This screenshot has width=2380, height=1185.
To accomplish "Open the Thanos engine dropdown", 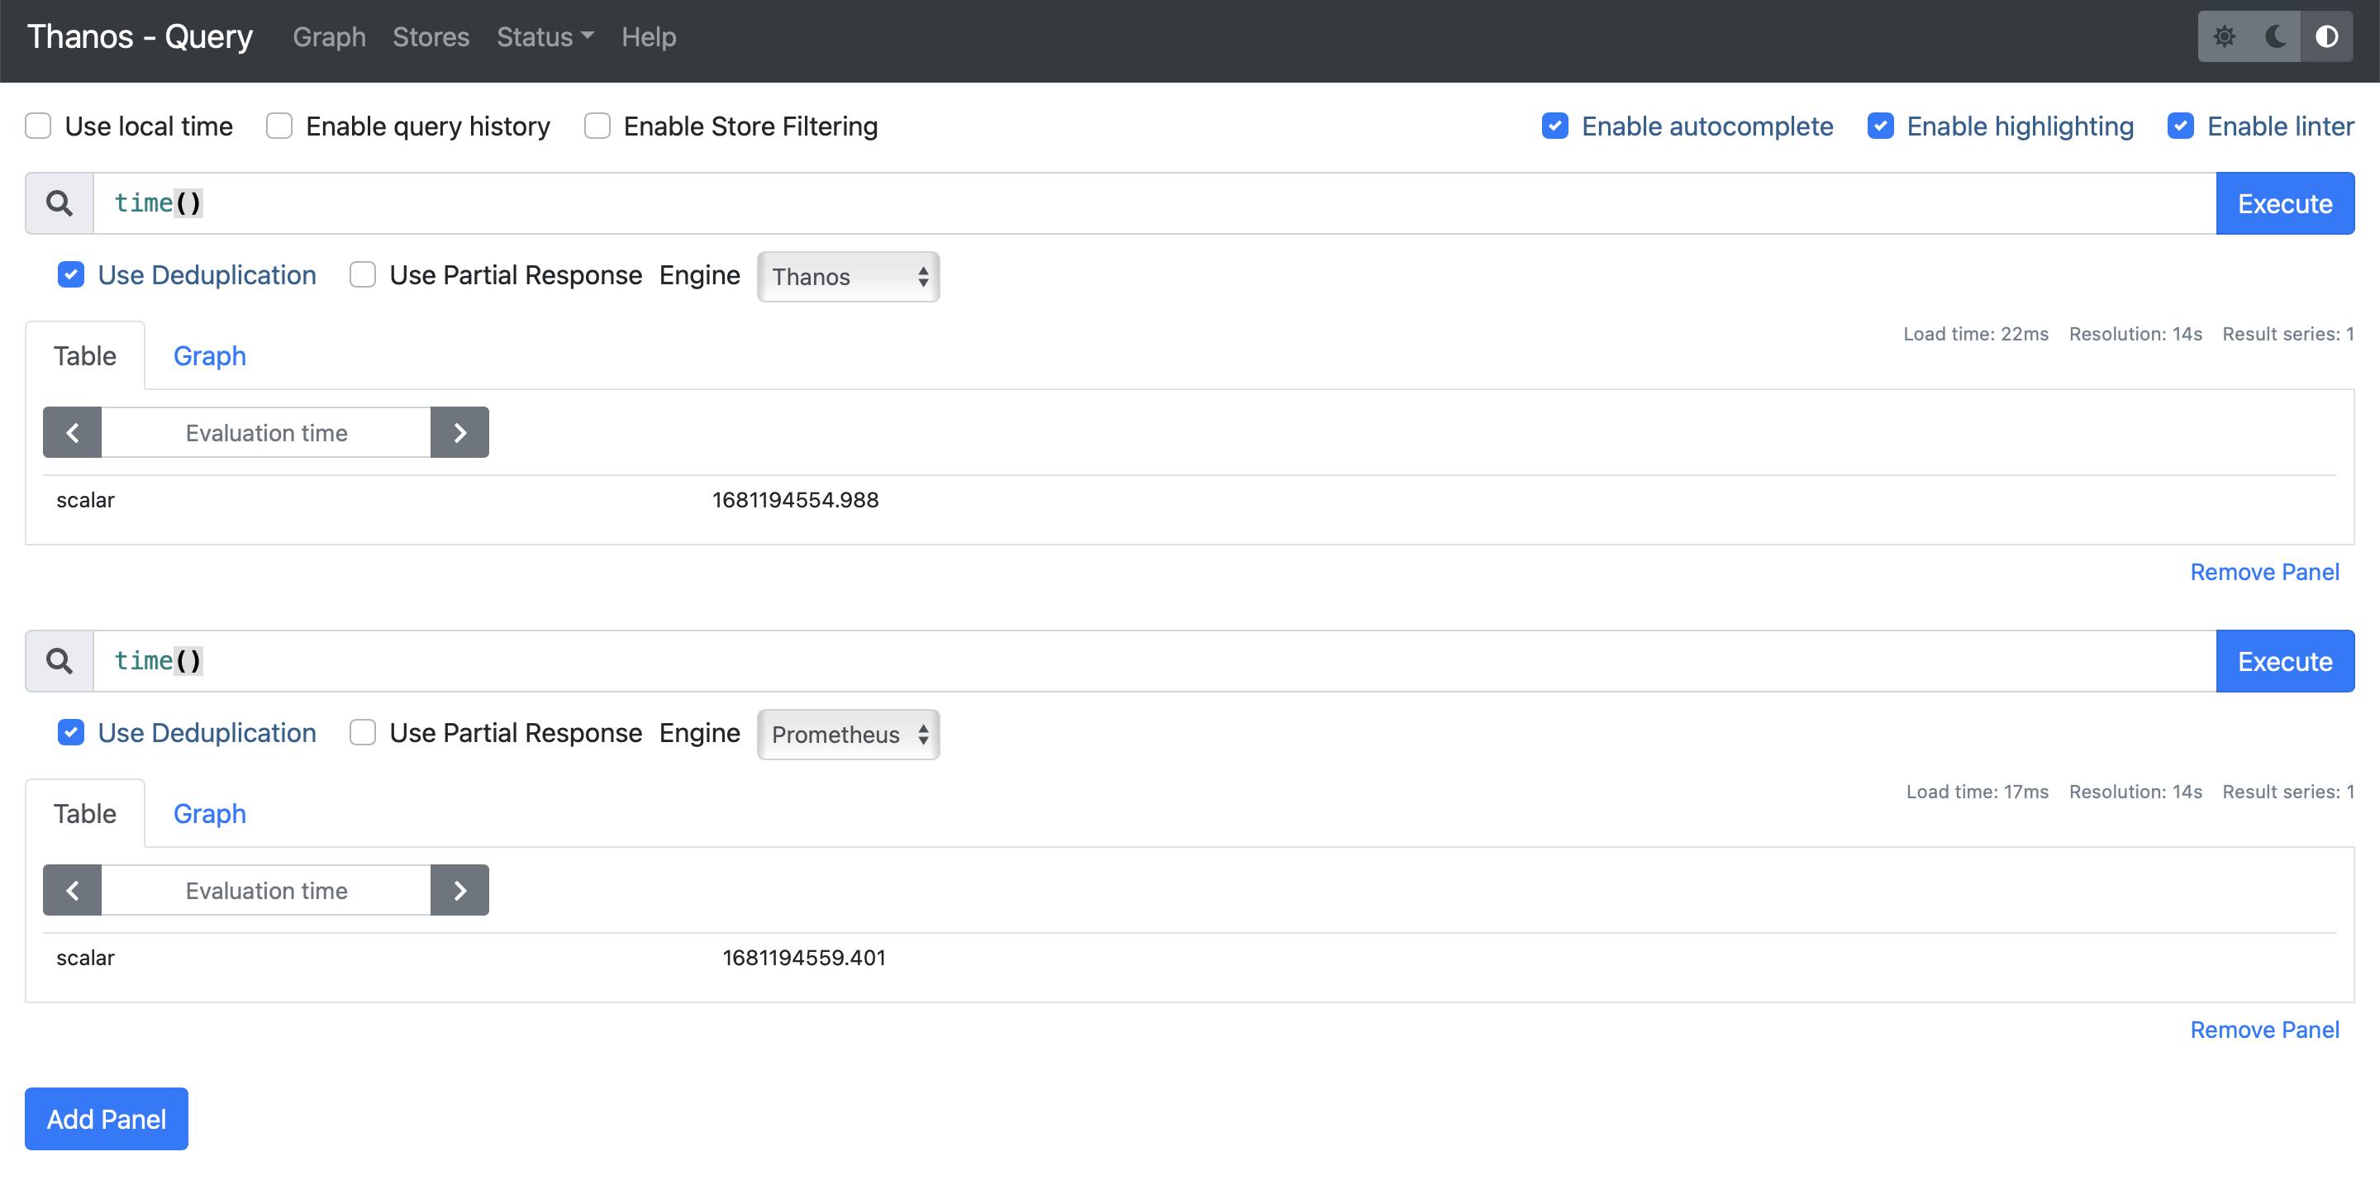I will [848, 277].
